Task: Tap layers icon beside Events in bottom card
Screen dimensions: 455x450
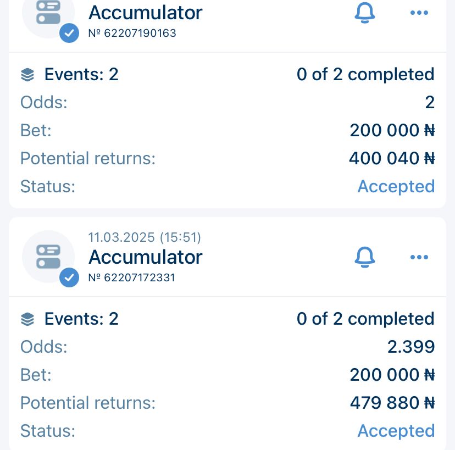Action: pos(27,319)
